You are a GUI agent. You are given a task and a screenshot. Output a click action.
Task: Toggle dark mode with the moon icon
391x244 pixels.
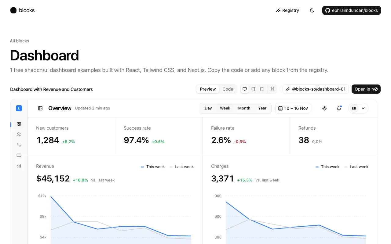pyautogui.click(x=312, y=10)
